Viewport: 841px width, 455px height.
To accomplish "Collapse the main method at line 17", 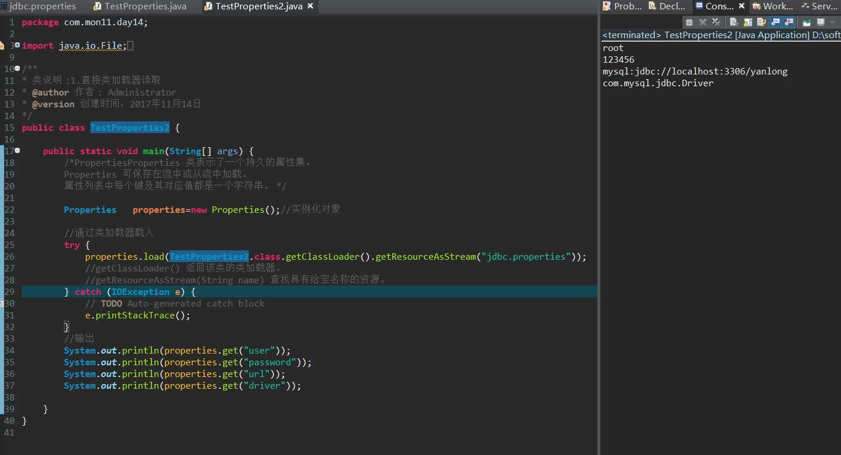I will (x=17, y=151).
